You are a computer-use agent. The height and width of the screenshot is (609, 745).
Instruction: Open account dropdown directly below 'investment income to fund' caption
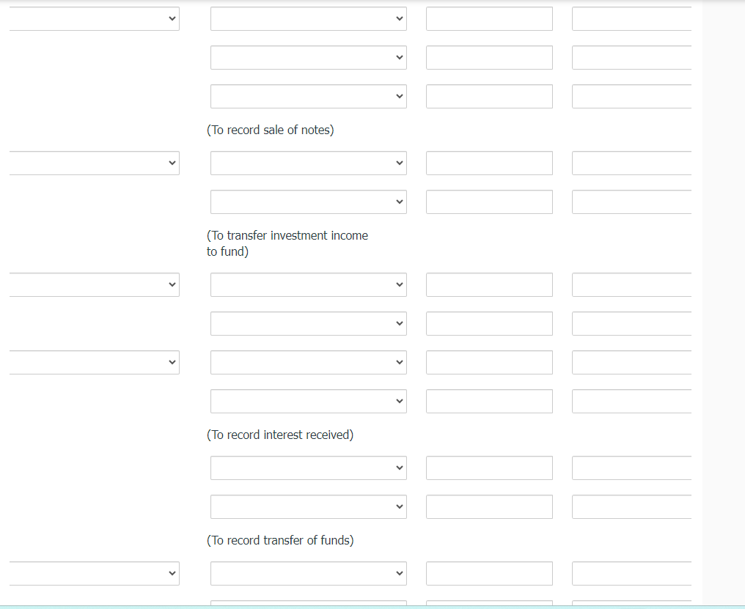(309, 284)
